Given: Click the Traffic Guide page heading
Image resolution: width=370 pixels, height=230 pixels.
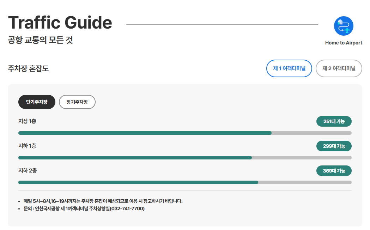Looking at the screenshot, I should pos(60,23).
